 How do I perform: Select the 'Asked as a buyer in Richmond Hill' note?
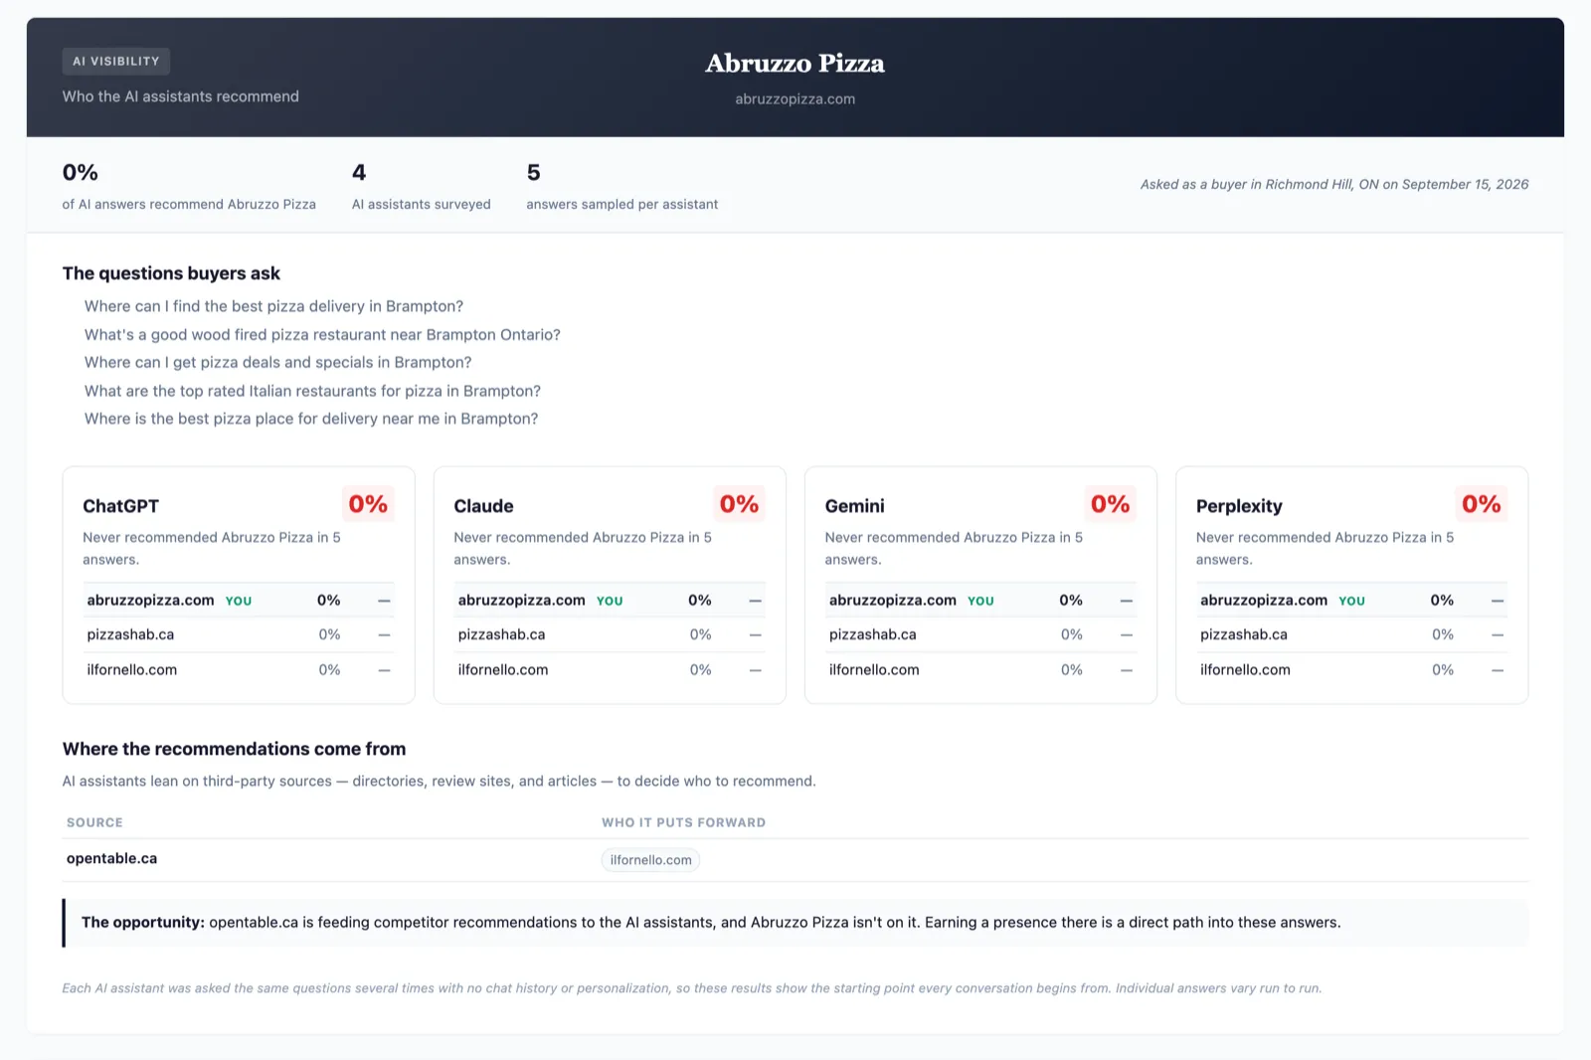(1334, 185)
